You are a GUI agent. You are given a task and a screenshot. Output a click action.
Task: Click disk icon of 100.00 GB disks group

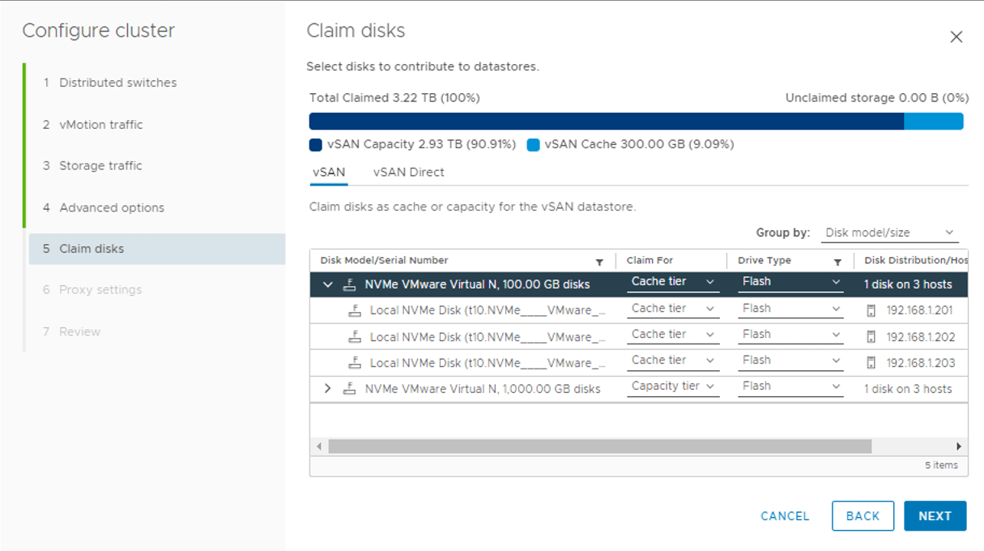(349, 284)
